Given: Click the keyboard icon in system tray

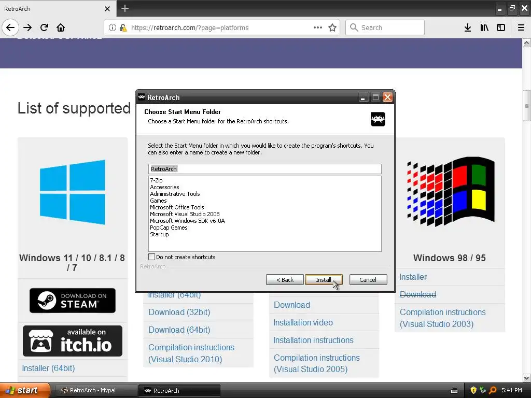Looking at the screenshot, I should [454, 391].
